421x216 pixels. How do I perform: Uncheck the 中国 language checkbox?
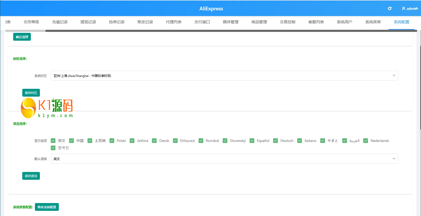71,141
